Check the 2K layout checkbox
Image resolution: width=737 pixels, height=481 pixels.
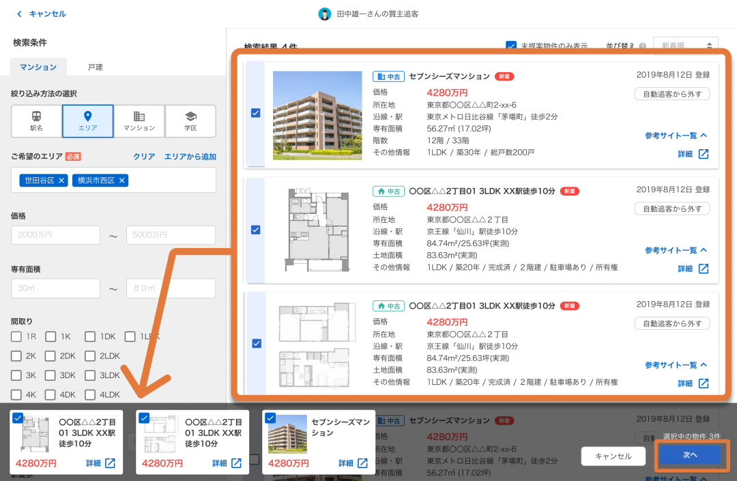16,356
